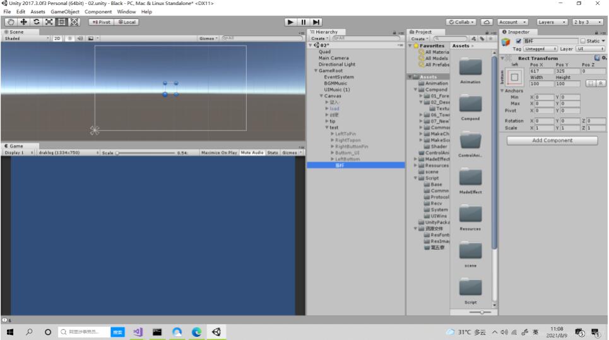Toggle Mute Audio in Game view
The width and height of the screenshot is (609, 340).
tap(252, 153)
